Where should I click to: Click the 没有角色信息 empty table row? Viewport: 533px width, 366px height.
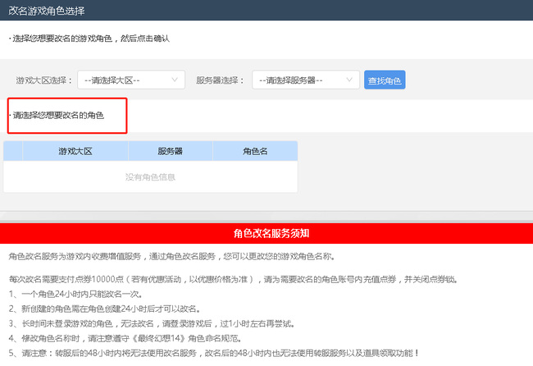[150, 176]
